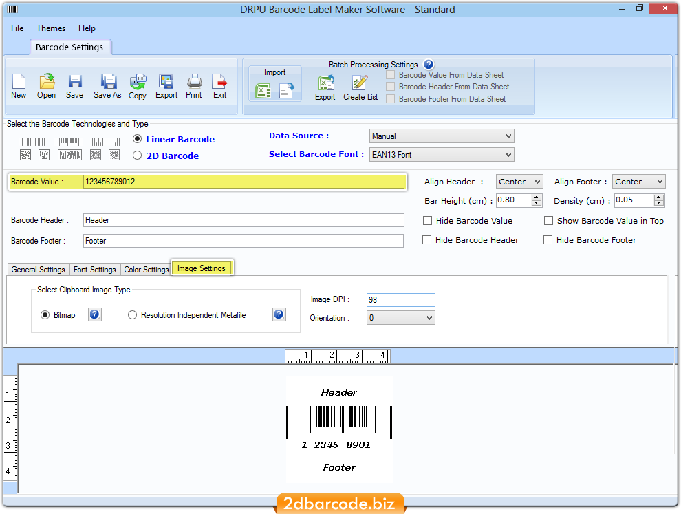Select the PDF417-style 2D barcode sample icon

pos(69,155)
